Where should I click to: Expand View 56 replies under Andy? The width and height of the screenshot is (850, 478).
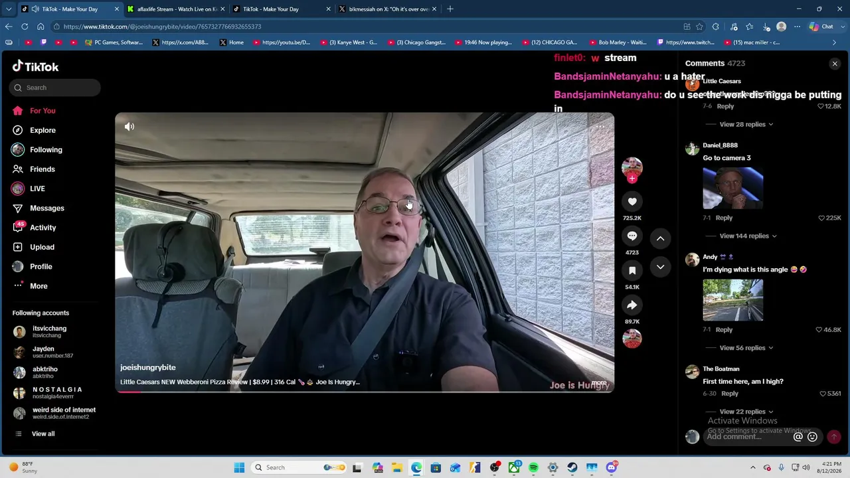pyautogui.click(x=746, y=348)
